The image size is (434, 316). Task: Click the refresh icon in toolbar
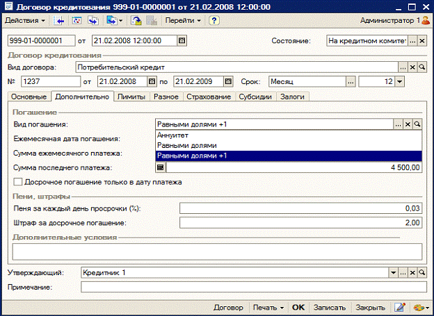(x=77, y=20)
